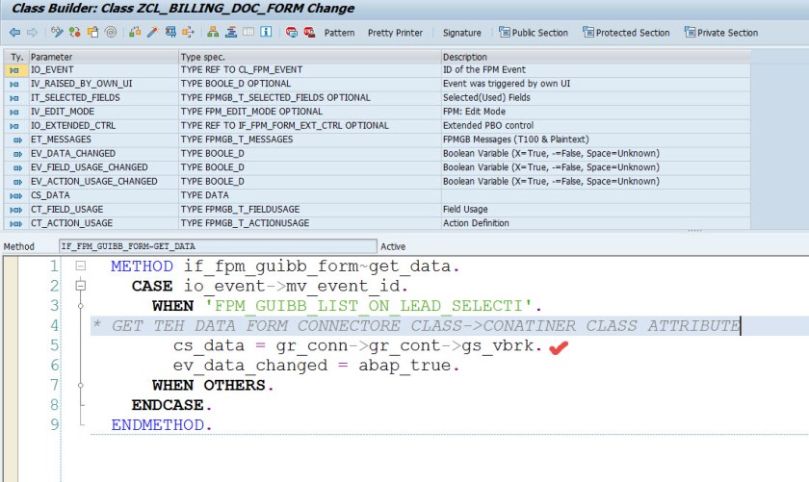Open the Help information icon
This screenshot has width=809, height=482.
point(266,32)
